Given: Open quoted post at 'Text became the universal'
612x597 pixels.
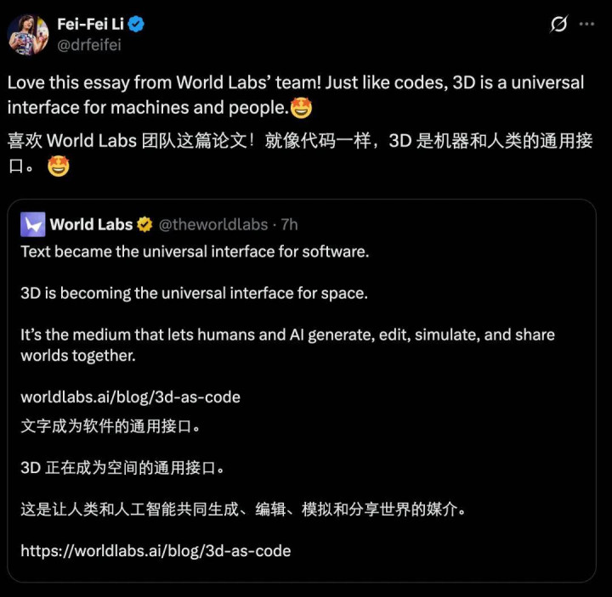Looking at the screenshot, I should tap(195, 251).
